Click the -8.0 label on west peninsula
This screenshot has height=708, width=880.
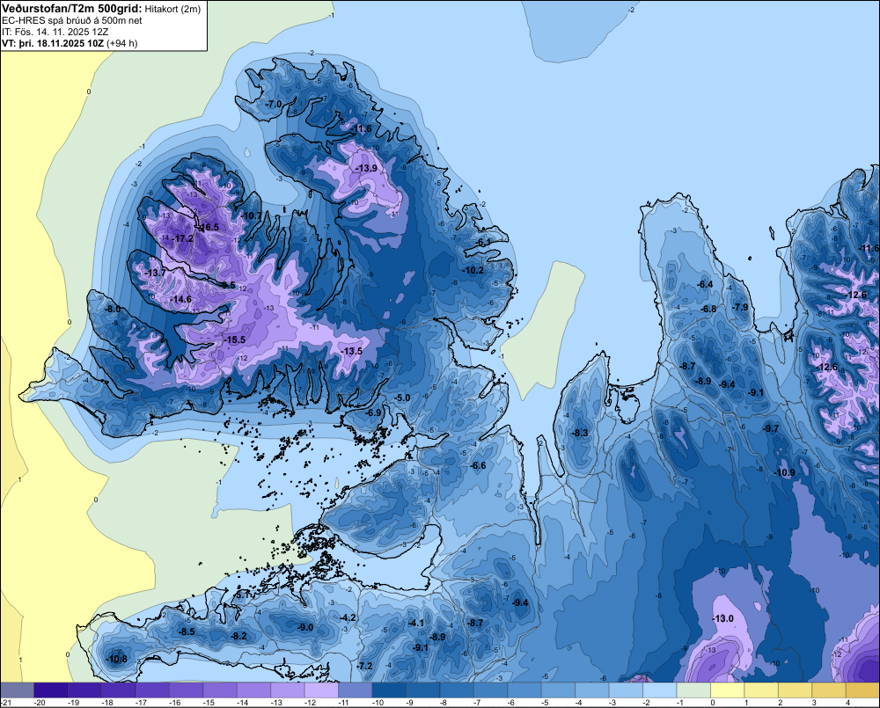[x=113, y=309]
